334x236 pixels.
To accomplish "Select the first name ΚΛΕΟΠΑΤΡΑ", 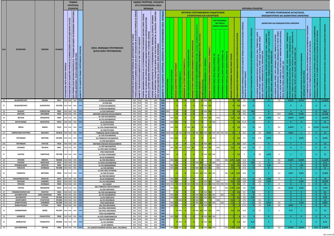I will click(x=45, y=105).
